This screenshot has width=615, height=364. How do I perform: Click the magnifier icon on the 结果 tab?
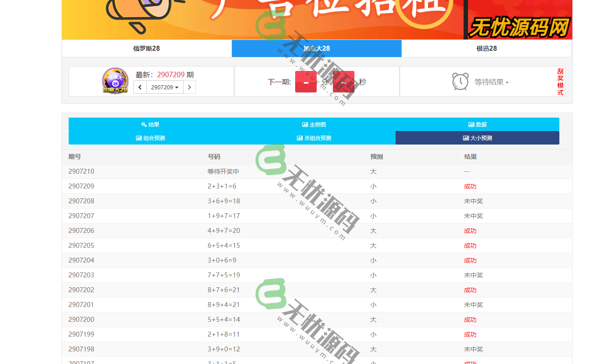(x=144, y=124)
